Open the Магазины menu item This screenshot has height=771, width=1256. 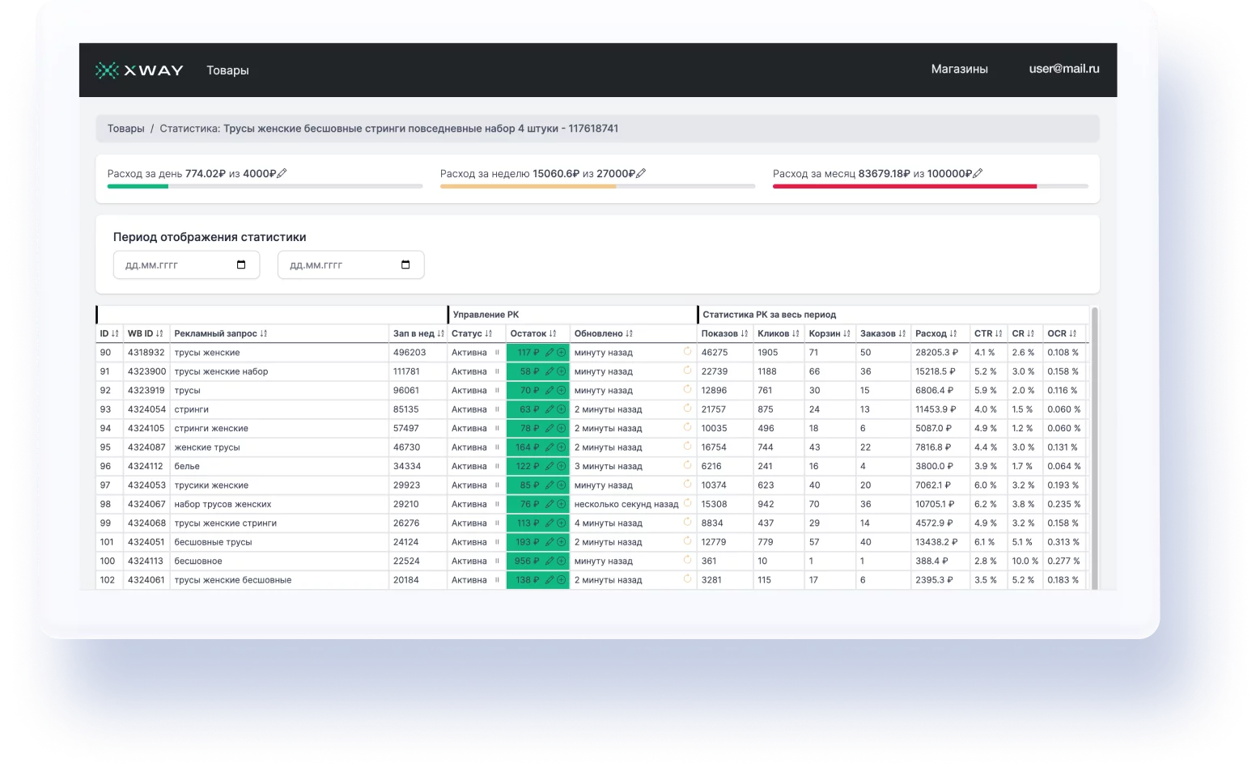pos(959,70)
